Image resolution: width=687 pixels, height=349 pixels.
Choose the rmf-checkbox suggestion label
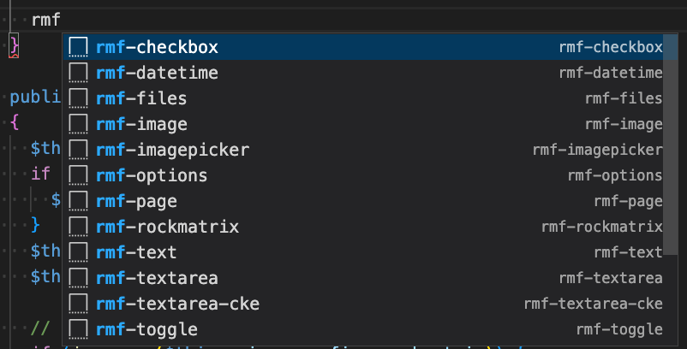(157, 47)
